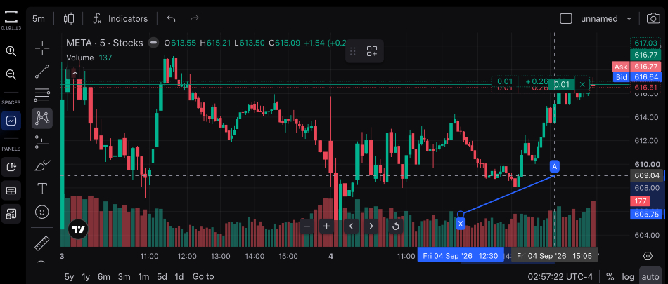The height and width of the screenshot is (284, 668).
Task: Toggle auto scale mode
Action: (x=650, y=277)
